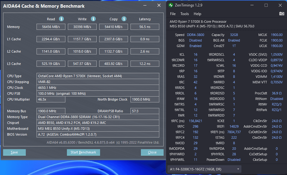Viewport: 287px width, 175px height.
Task: Click the L3 Cache write value 547.57 GB/s
Action: (82, 64)
